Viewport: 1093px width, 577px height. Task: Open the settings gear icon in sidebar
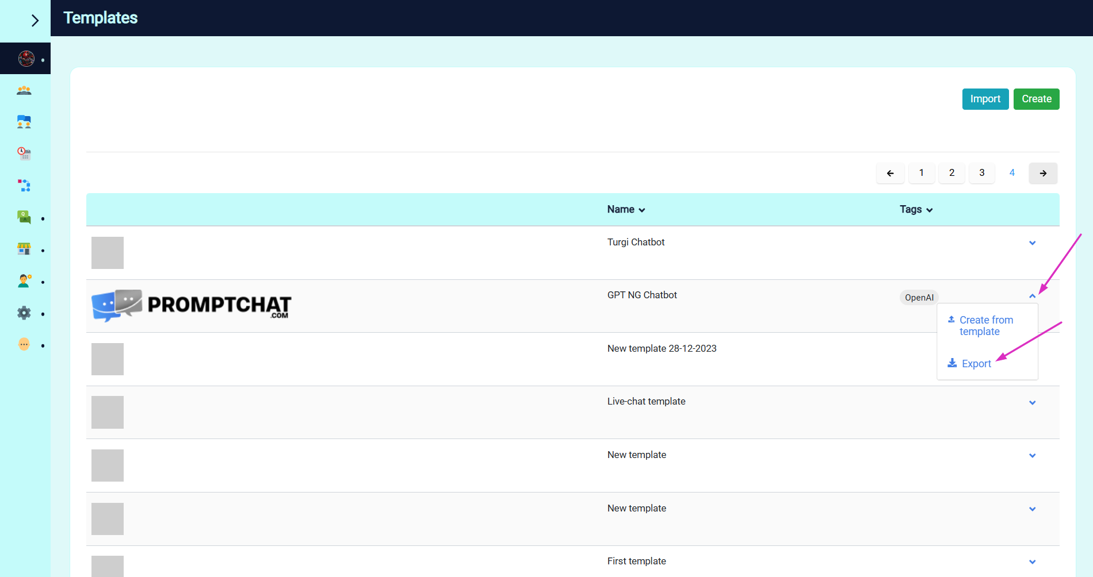point(24,313)
